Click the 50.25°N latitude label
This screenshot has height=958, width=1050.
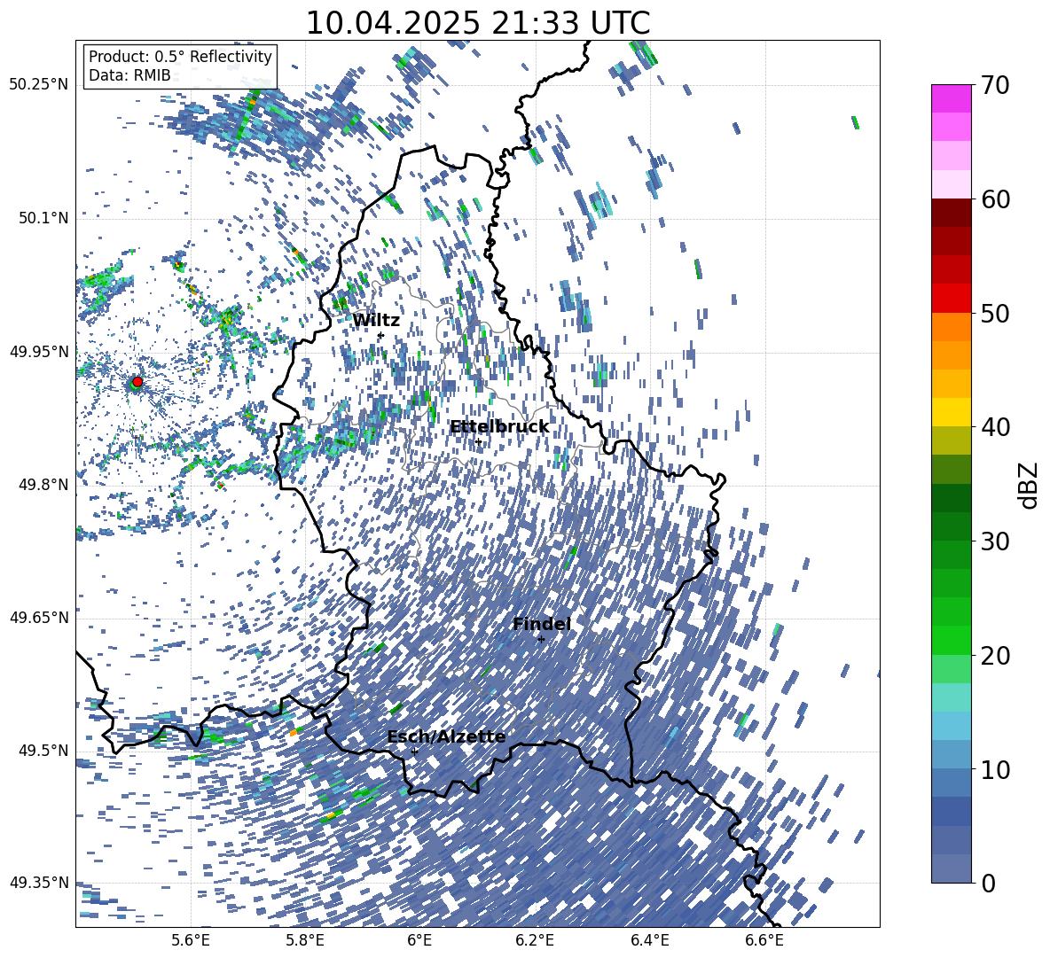38,85
